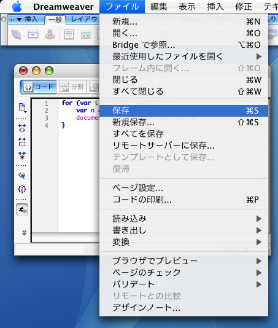The width and height of the screenshot is (278, 328).
Task: Choose 閉じる menu item
Action: pyautogui.click(x=183, y=80)
